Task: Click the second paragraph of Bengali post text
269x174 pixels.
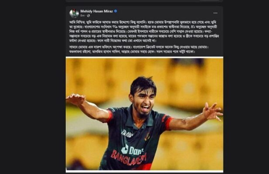Action: 139,49
